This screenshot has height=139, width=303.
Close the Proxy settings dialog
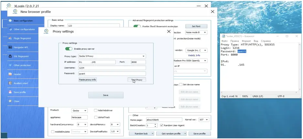click(x=169, y=31)
